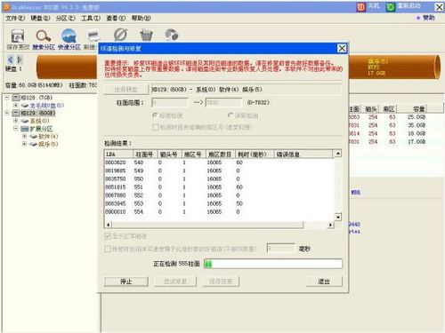The image size is (445, 333).
Task: Click the Save Changes (保存更改) toolbar icon
Action: pyautogui.click(x=18, y=36)
